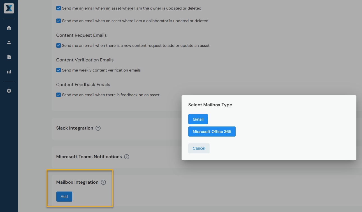Open the analytics bar chart icon

click(9, 72)
